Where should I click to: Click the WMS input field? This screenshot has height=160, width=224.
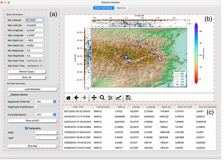[x=46, y=133]
